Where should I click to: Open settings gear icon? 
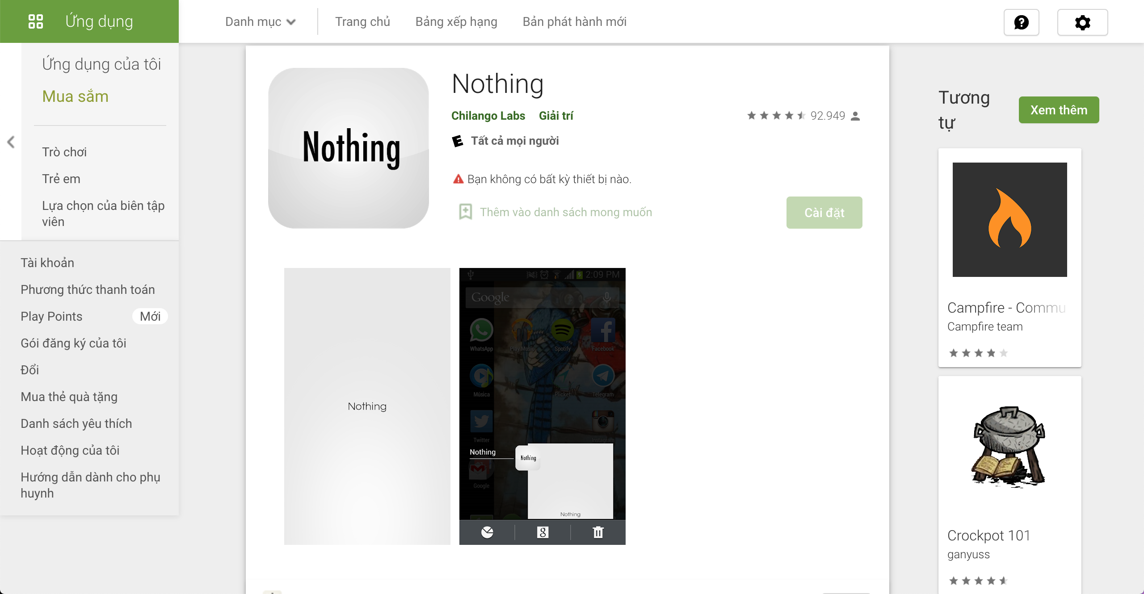click(1082, 22)
